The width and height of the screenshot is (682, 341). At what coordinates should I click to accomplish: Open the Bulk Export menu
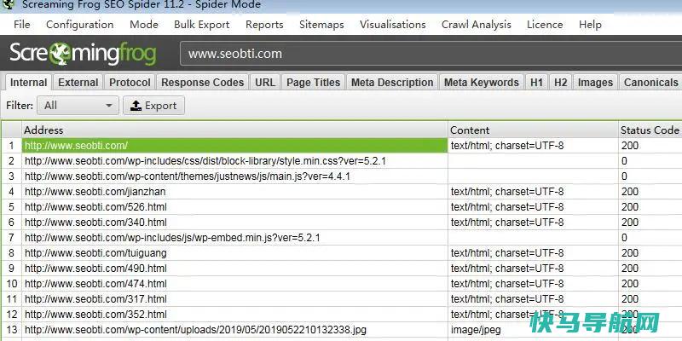(x=202, y=25)
